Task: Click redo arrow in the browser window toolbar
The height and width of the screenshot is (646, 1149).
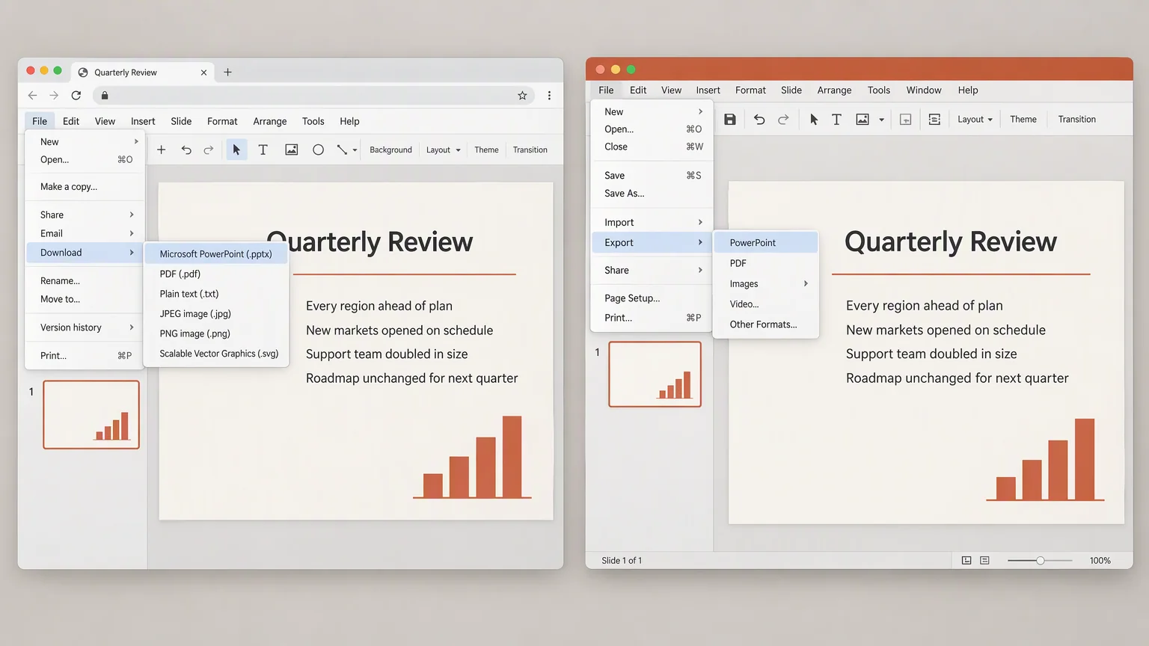Action: tap(209, 150)
